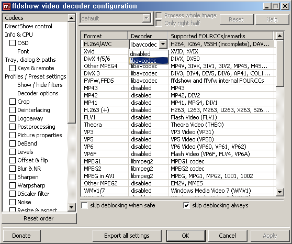Toggle the Noise checkbox
Viewport: 292px width, 244px height.
[x=13, y=202]
